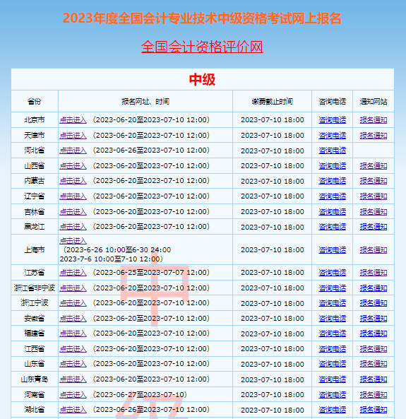Open 报名通知 link for 内蒙古

(x=373, y=181)
